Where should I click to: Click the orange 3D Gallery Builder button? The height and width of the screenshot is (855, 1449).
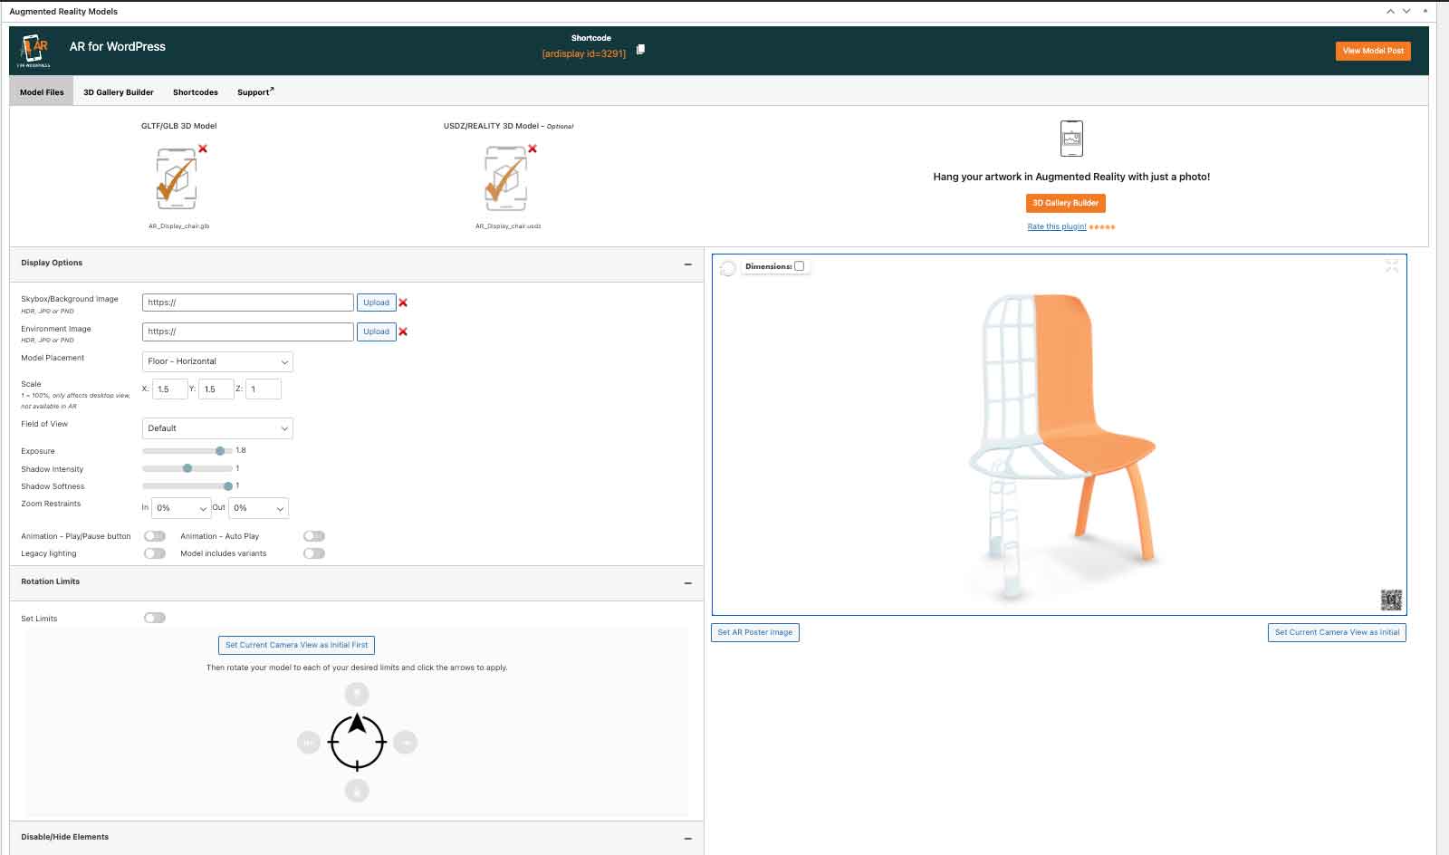point(1066,203)
